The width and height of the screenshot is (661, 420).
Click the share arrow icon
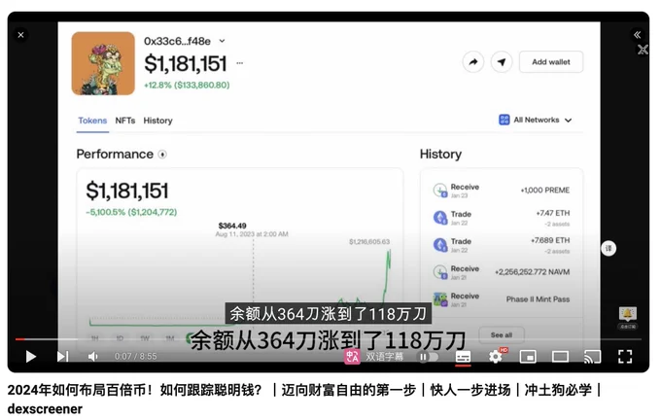473,62
